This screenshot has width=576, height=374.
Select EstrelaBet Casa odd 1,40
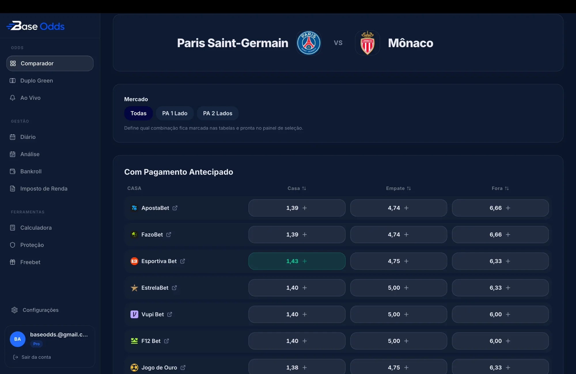tap(297, 288)
